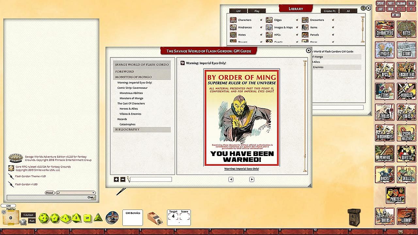Toggle the Hindrances checkmark in Library

(261, 27)
